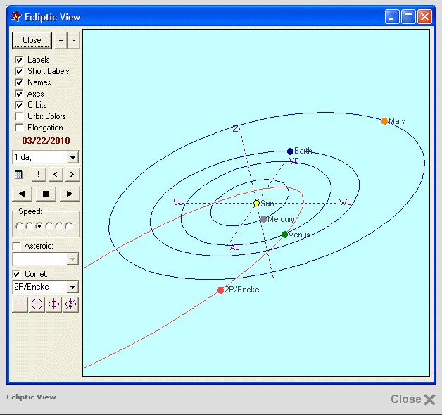Stop the animation
This screenshot has width=442, height=415.
pyautogui.click(x=46, y=194)
